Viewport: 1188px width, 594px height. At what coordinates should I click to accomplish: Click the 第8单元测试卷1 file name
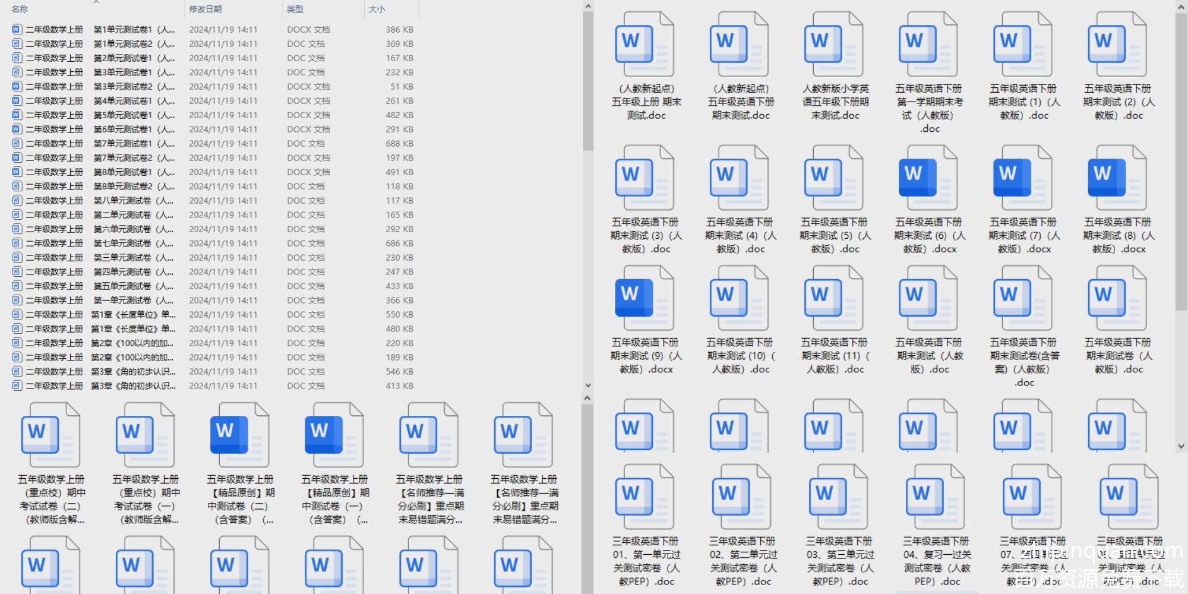[x=100, y=172]
